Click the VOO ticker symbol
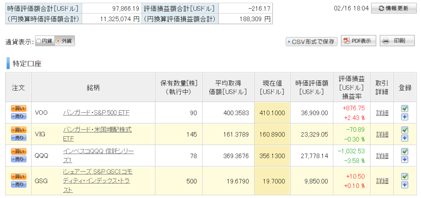Image resolution: width=421 pixels, height=198 pixels. pos(41,113)
